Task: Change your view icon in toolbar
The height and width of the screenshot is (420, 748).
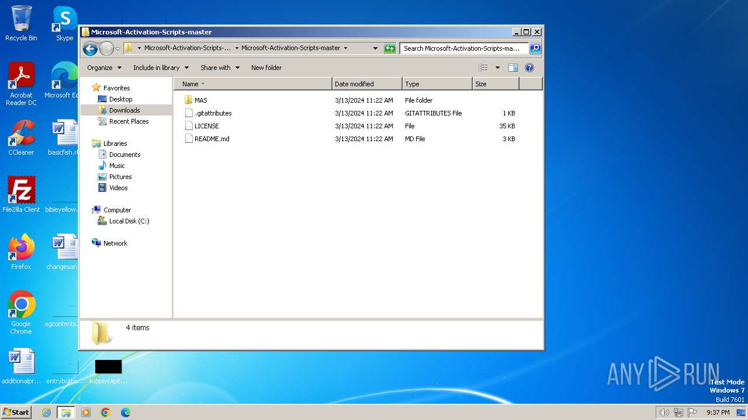Action: click(483, 68)
